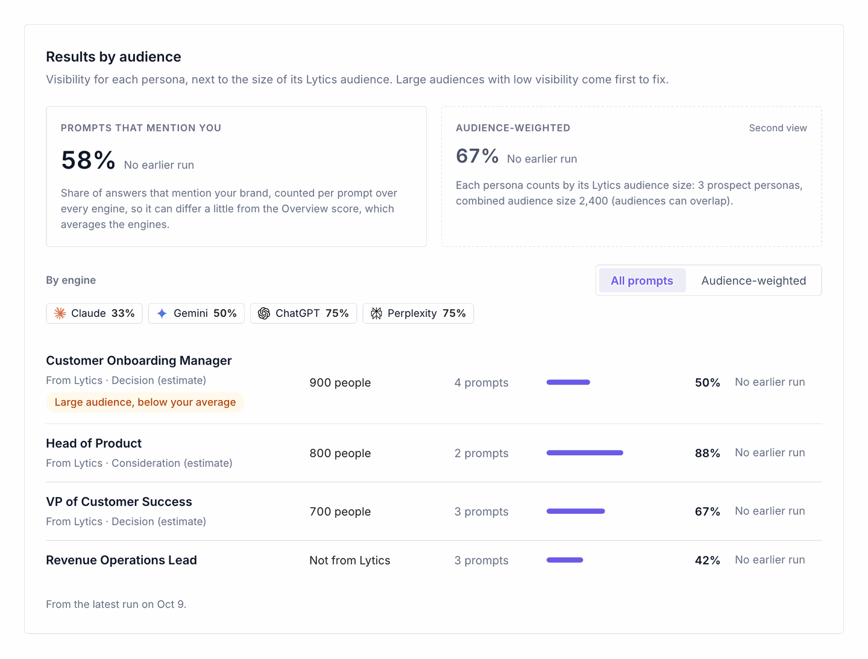
Task: Click the 67% audience-weighted score
Action: (477, 156)
